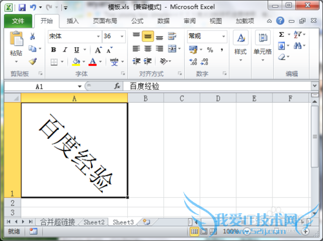323x241 pixels.
Task: Click the Paste clipboard icon
Action: [16, 39]
